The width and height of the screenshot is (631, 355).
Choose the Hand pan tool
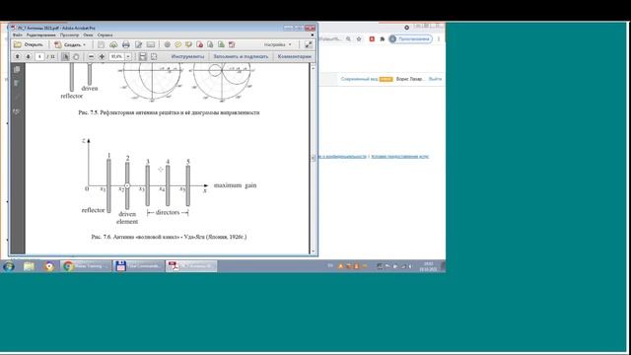[x=76, y=57]
